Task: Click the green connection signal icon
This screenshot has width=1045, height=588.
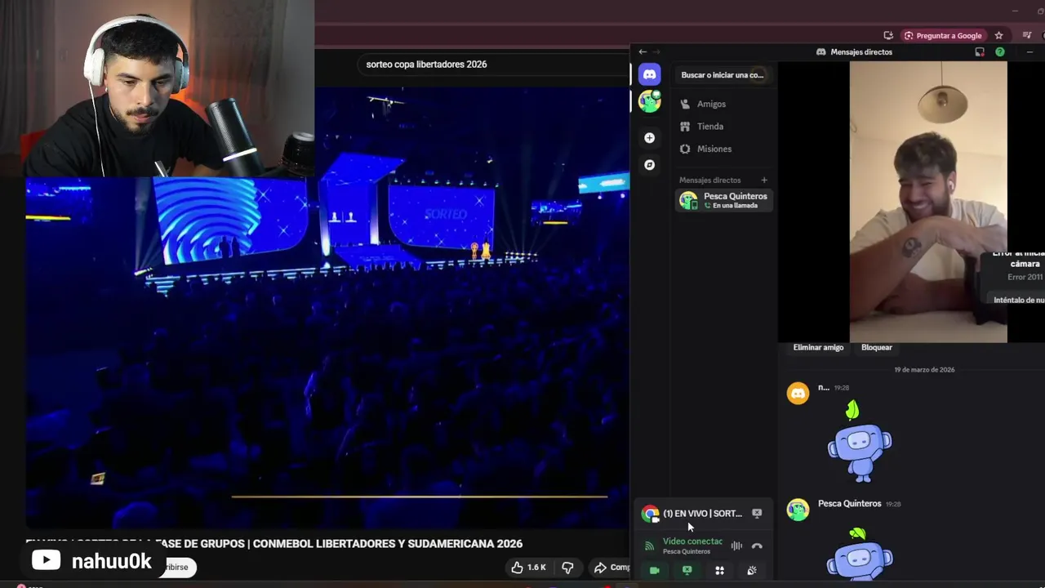Action: [650, 546]
